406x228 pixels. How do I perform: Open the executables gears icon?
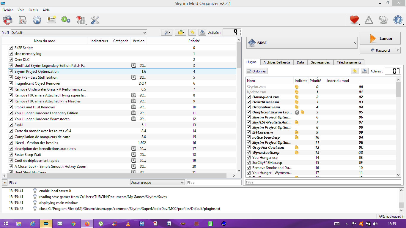point(66,20)
